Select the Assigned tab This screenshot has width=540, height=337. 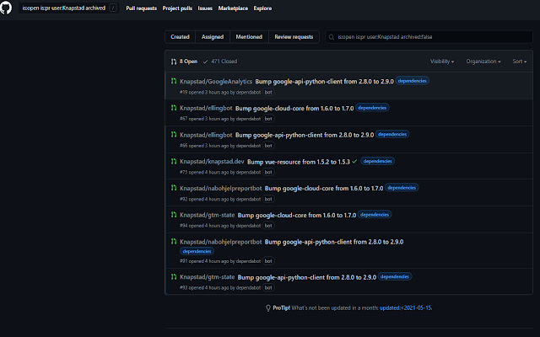click(213, 37)
